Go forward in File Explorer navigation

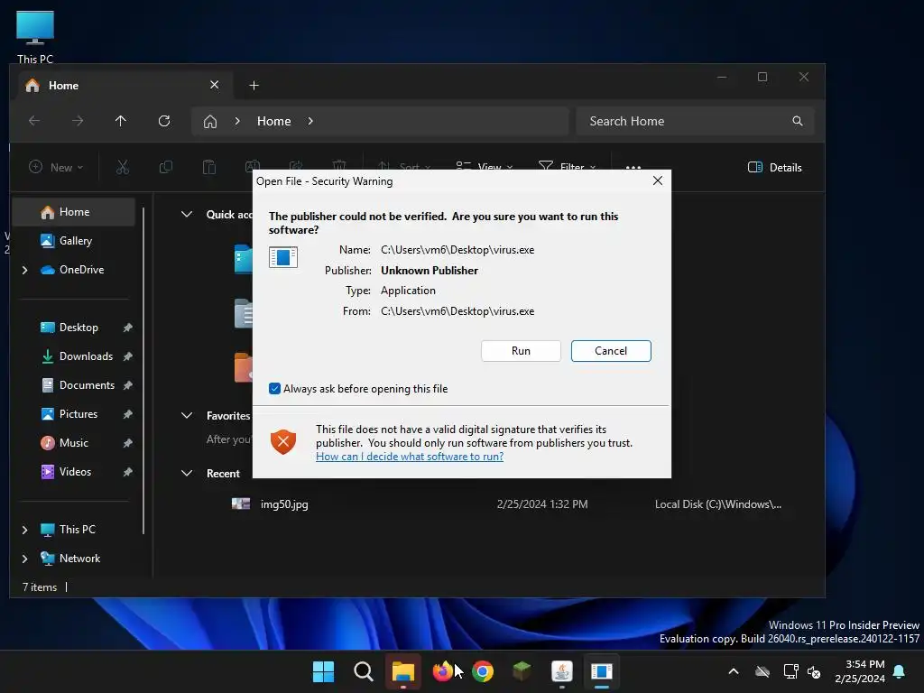[78, 121]
